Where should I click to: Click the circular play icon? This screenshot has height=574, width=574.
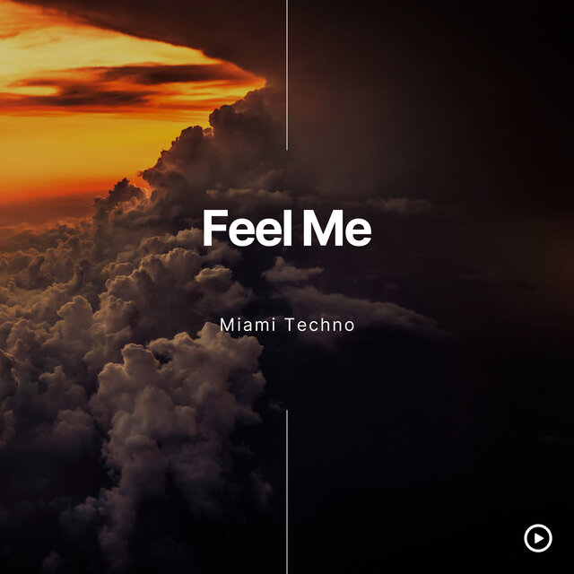point(538,538)
